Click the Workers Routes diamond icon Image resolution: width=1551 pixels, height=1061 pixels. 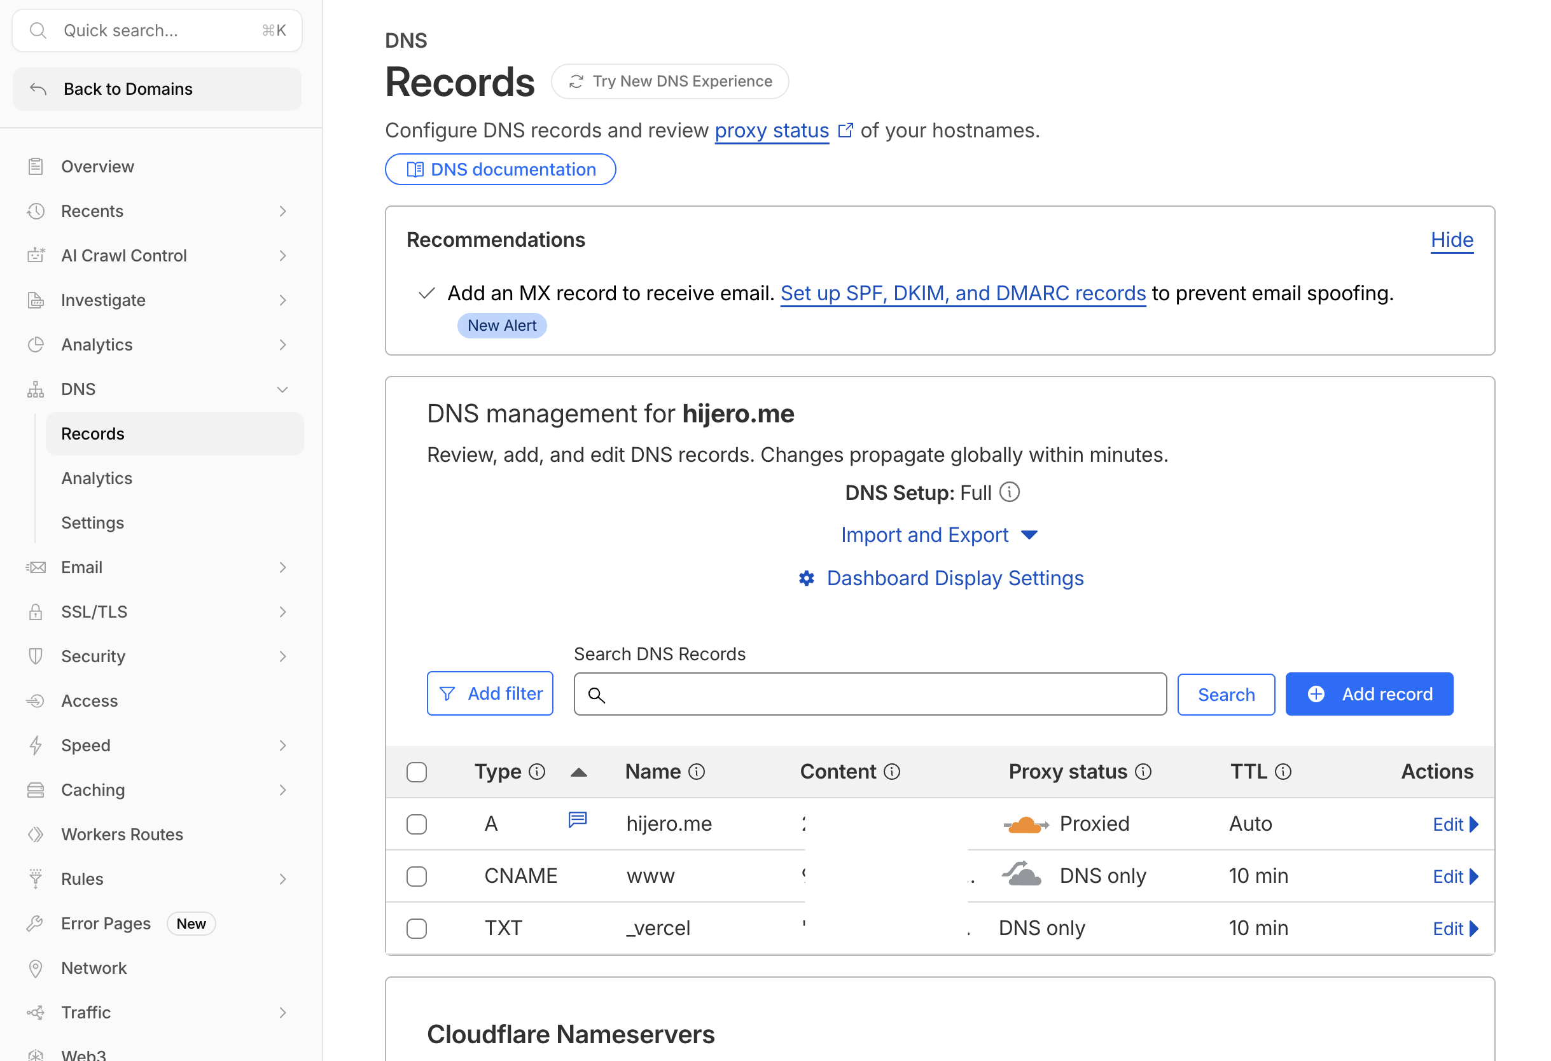(36, 834)
